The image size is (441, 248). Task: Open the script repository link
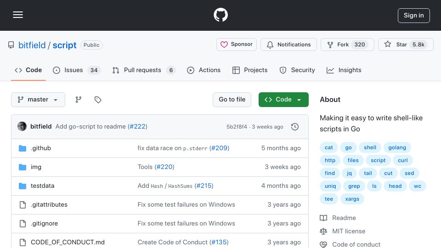[64, 45]
